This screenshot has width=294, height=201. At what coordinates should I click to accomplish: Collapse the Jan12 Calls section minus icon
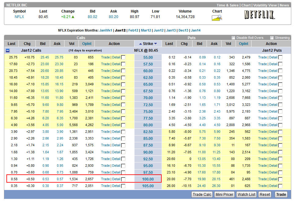pos(8,50)
